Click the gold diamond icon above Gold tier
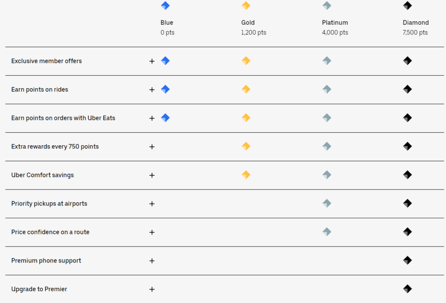Viewport: 446px width, 303px height. (x=246, y=5)
